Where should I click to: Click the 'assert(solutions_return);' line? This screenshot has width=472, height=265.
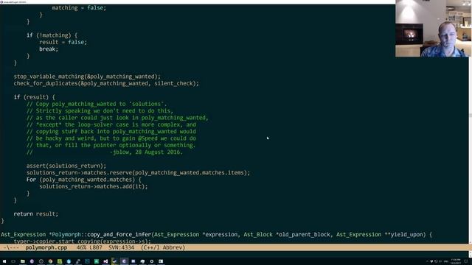pos(66,166)
